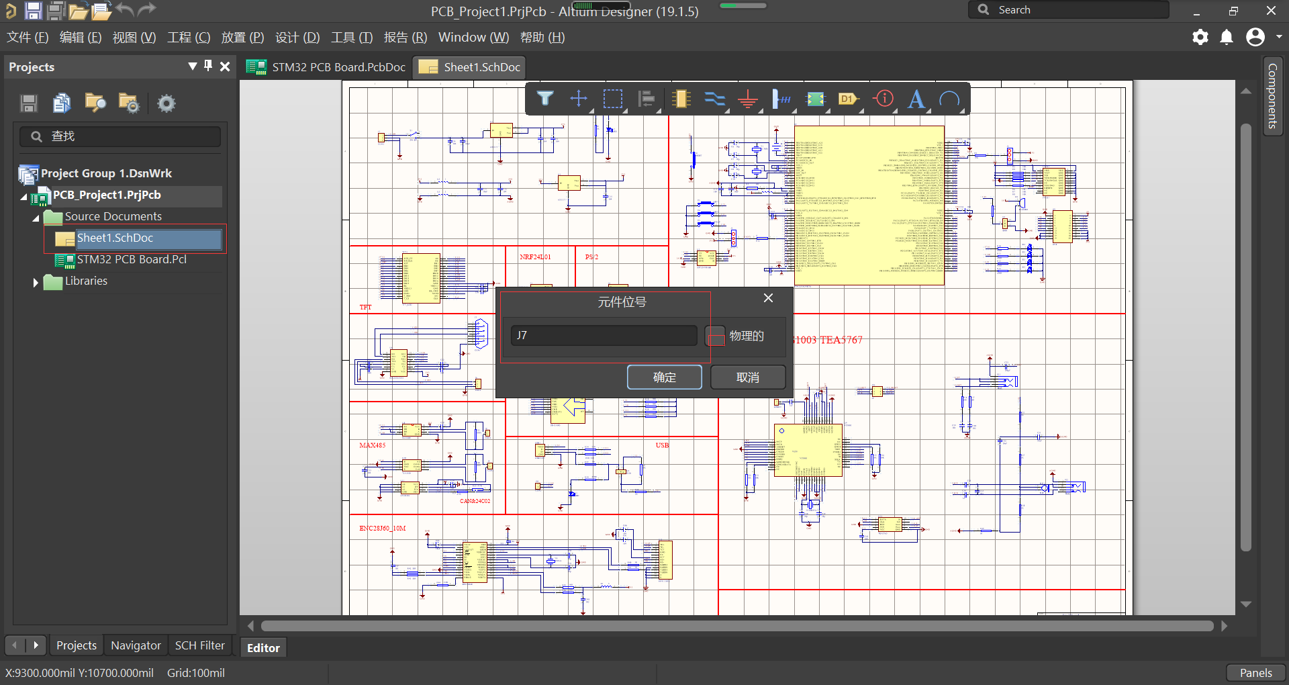Place a green sheet symbol
The image size is (1289, 685).
click(x=815, y=99)
